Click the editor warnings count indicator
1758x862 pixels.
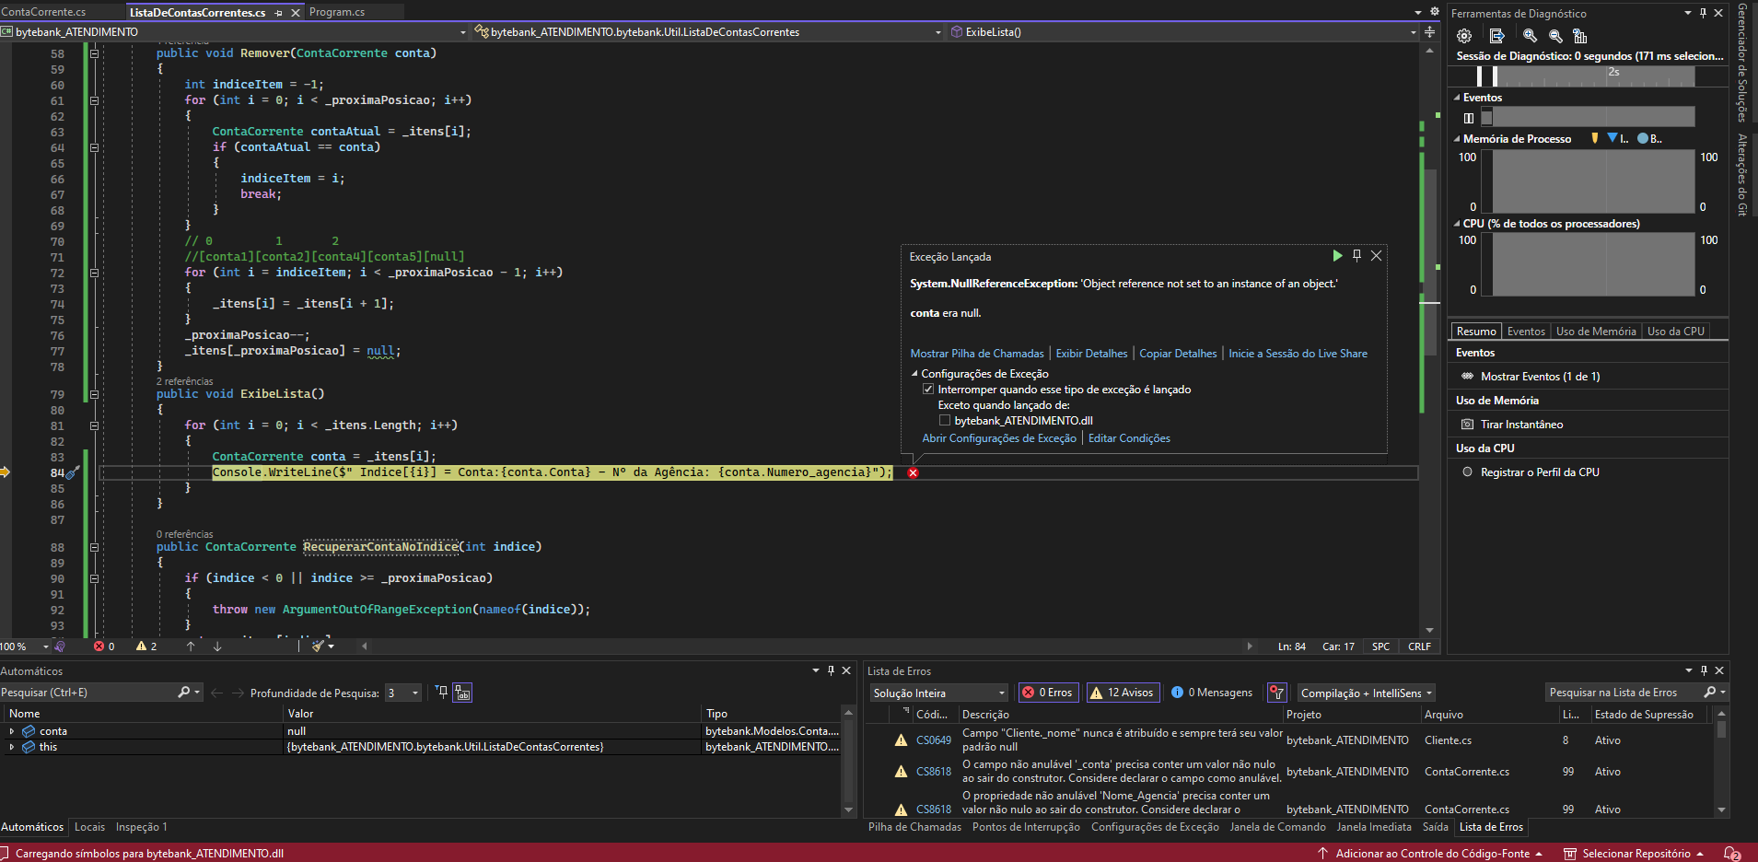146,646
